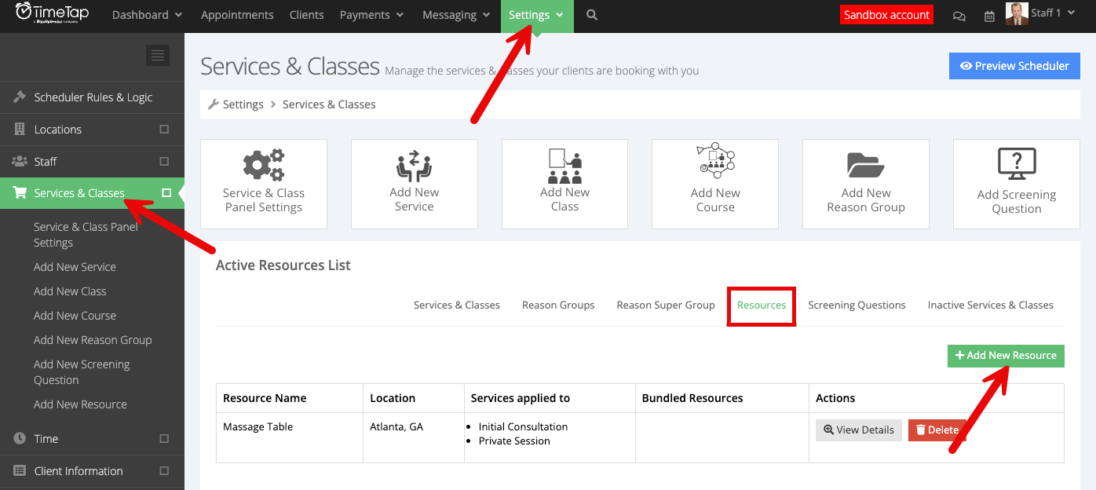Open the Add New Class tile
Viewport: 1096px width, 490px height.
point(564,184)
